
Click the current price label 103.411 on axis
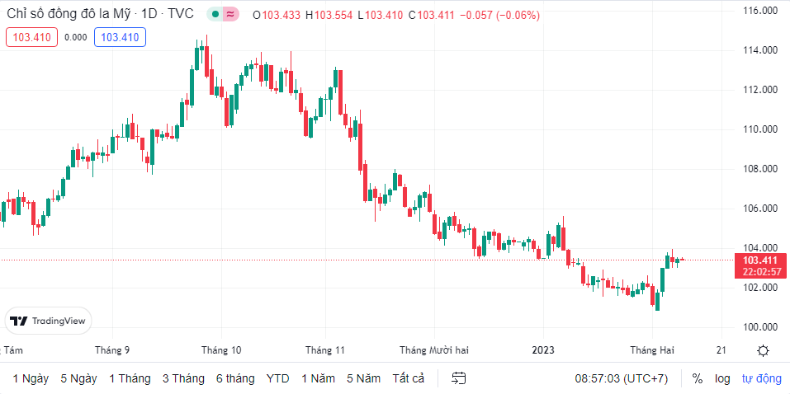pyautogui.click(x=760, y=260)
